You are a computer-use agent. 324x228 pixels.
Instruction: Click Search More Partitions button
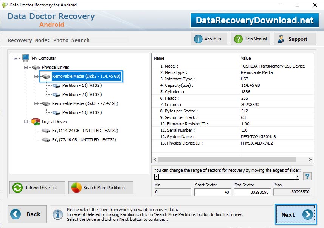click(x=101, y=188)
